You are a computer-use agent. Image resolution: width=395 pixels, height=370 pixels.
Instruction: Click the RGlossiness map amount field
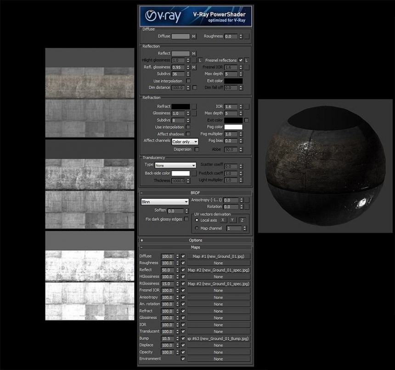[x=168, y=284]
